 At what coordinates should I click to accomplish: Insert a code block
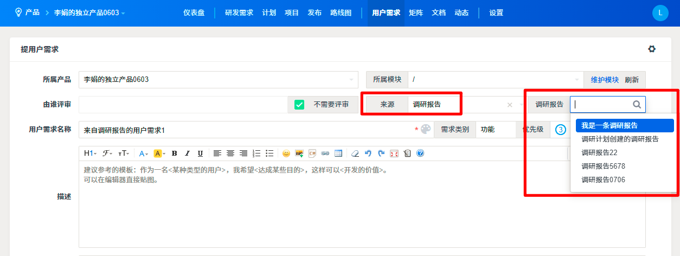[312, 153]
